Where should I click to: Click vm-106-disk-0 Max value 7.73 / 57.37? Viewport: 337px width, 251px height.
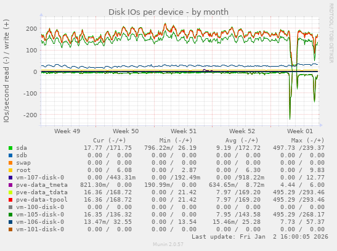[302, 222]
